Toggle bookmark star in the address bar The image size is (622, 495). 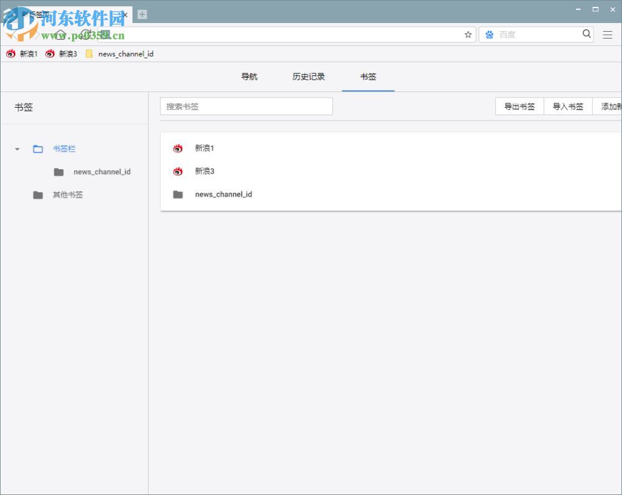[x=468, y=35]
